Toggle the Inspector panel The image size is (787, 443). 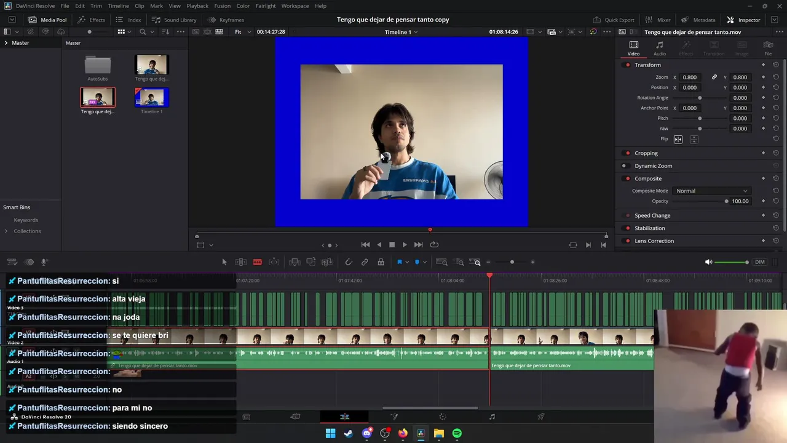click(x=743, y=20)
